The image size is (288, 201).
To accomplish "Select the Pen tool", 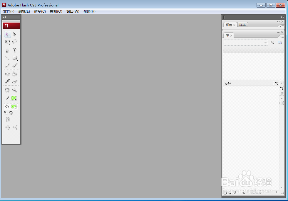I will pyautogui.click(x=7, y=50).
